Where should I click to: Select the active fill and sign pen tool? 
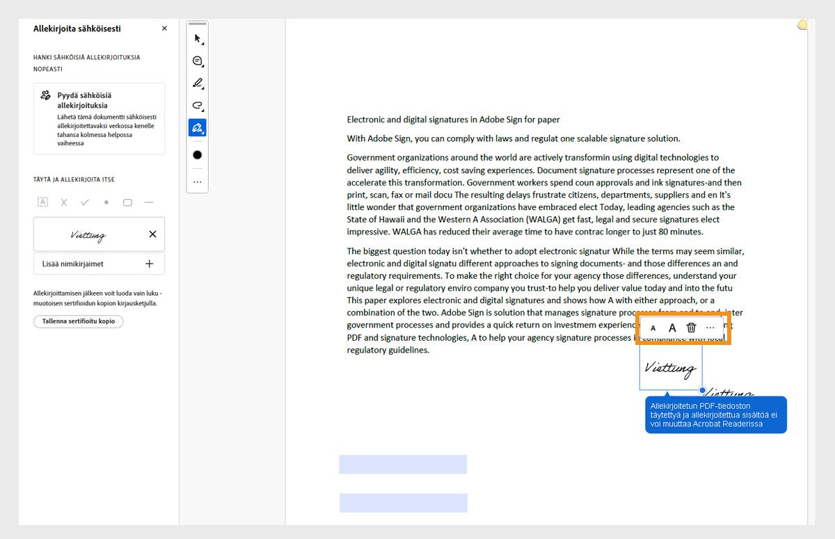pyautogui.click(x=198, y=128)
